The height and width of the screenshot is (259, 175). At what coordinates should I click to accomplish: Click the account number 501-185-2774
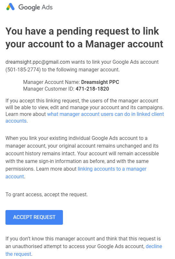(23, 69)
